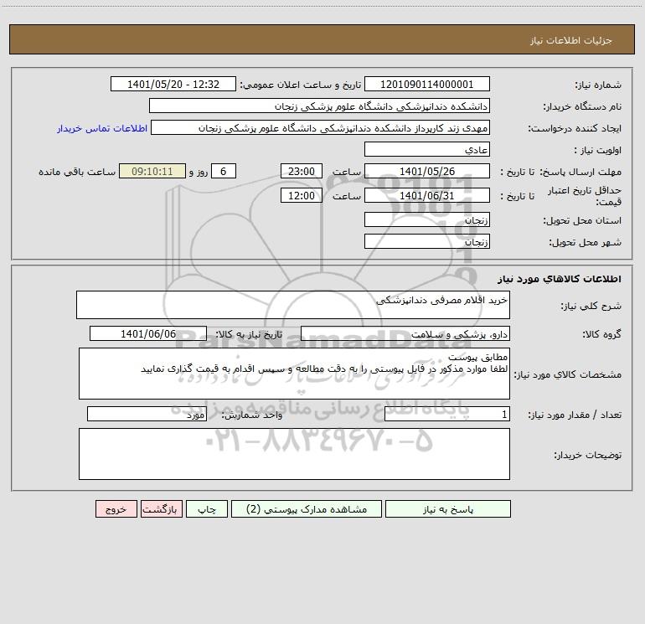
Task: Click quantity field showing 1
Action: (447, 414)
